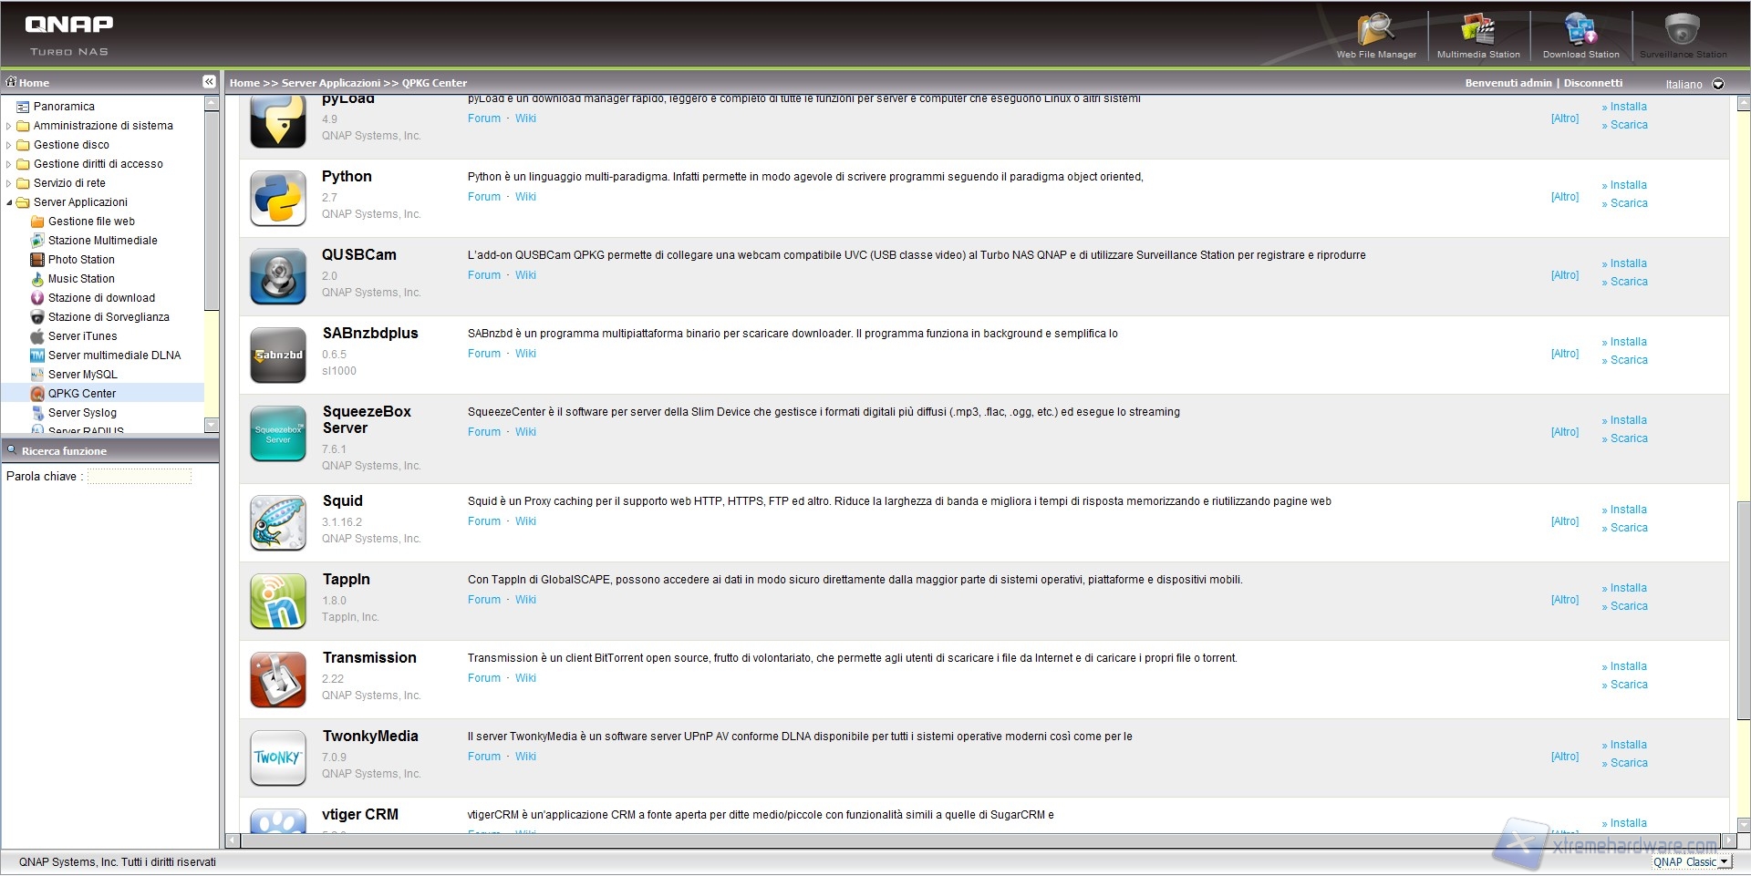Click Installa for SABnzbdplus
This screenshot has height=876, width=1751.
point(1628,342)
